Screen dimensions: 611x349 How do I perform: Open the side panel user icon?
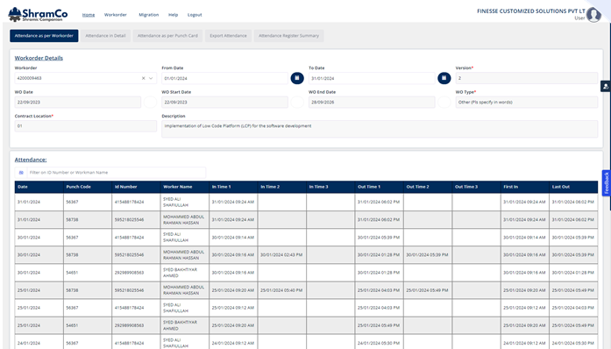(x=606, y=87)
